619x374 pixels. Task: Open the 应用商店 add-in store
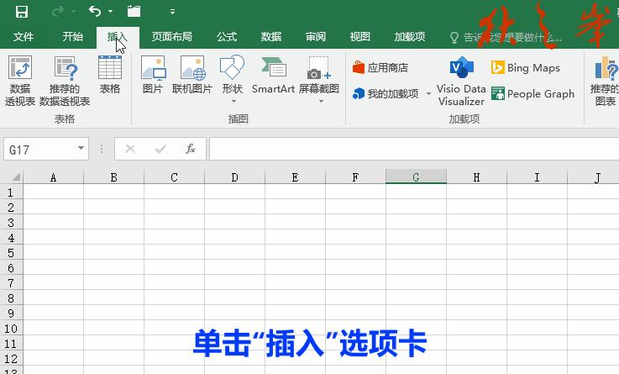(380, 67)
